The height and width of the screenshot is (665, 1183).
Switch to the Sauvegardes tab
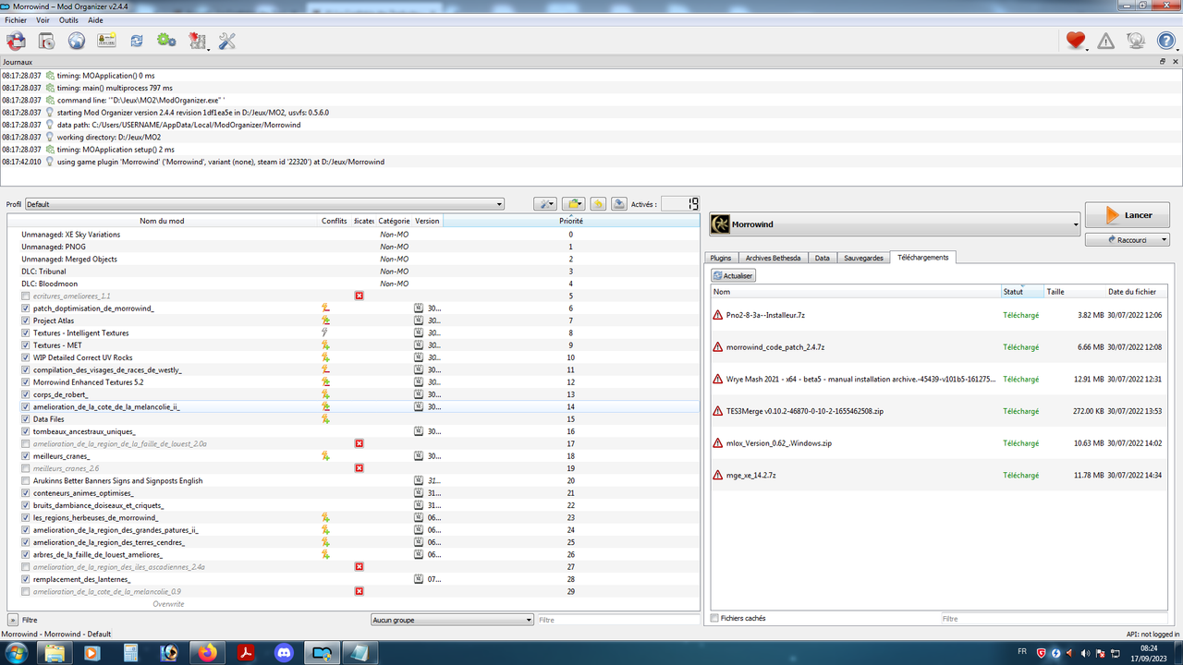point(864,258)
